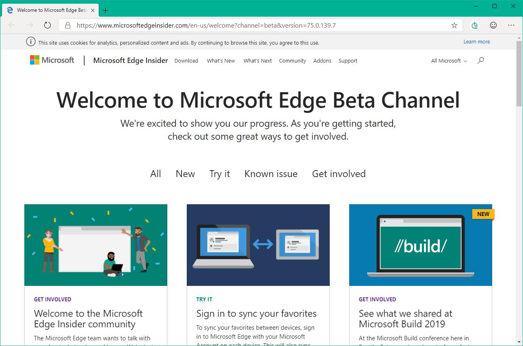The image size is (523, 346).
Task: Expand the All Microsoft dropdown
Action: [x=449, y=61]
